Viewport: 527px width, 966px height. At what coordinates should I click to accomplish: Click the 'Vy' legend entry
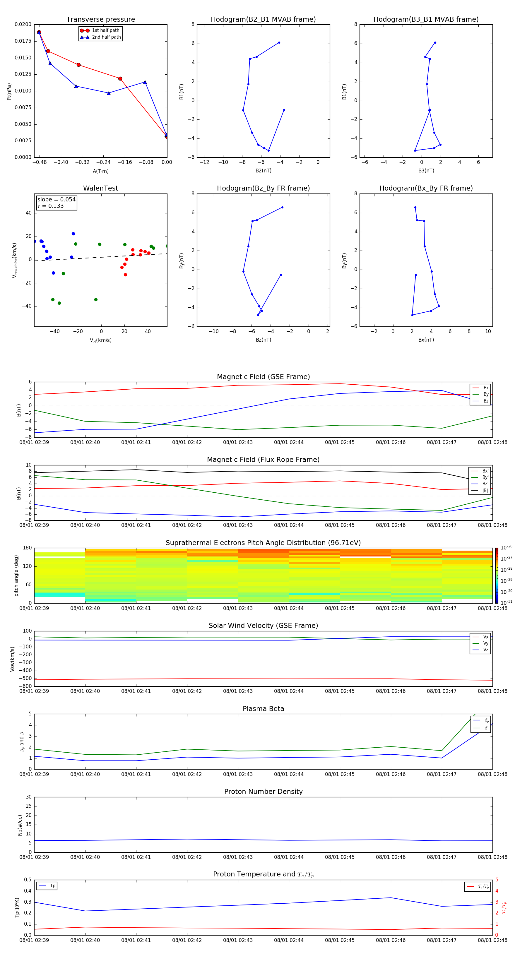[x=480, y=643]
